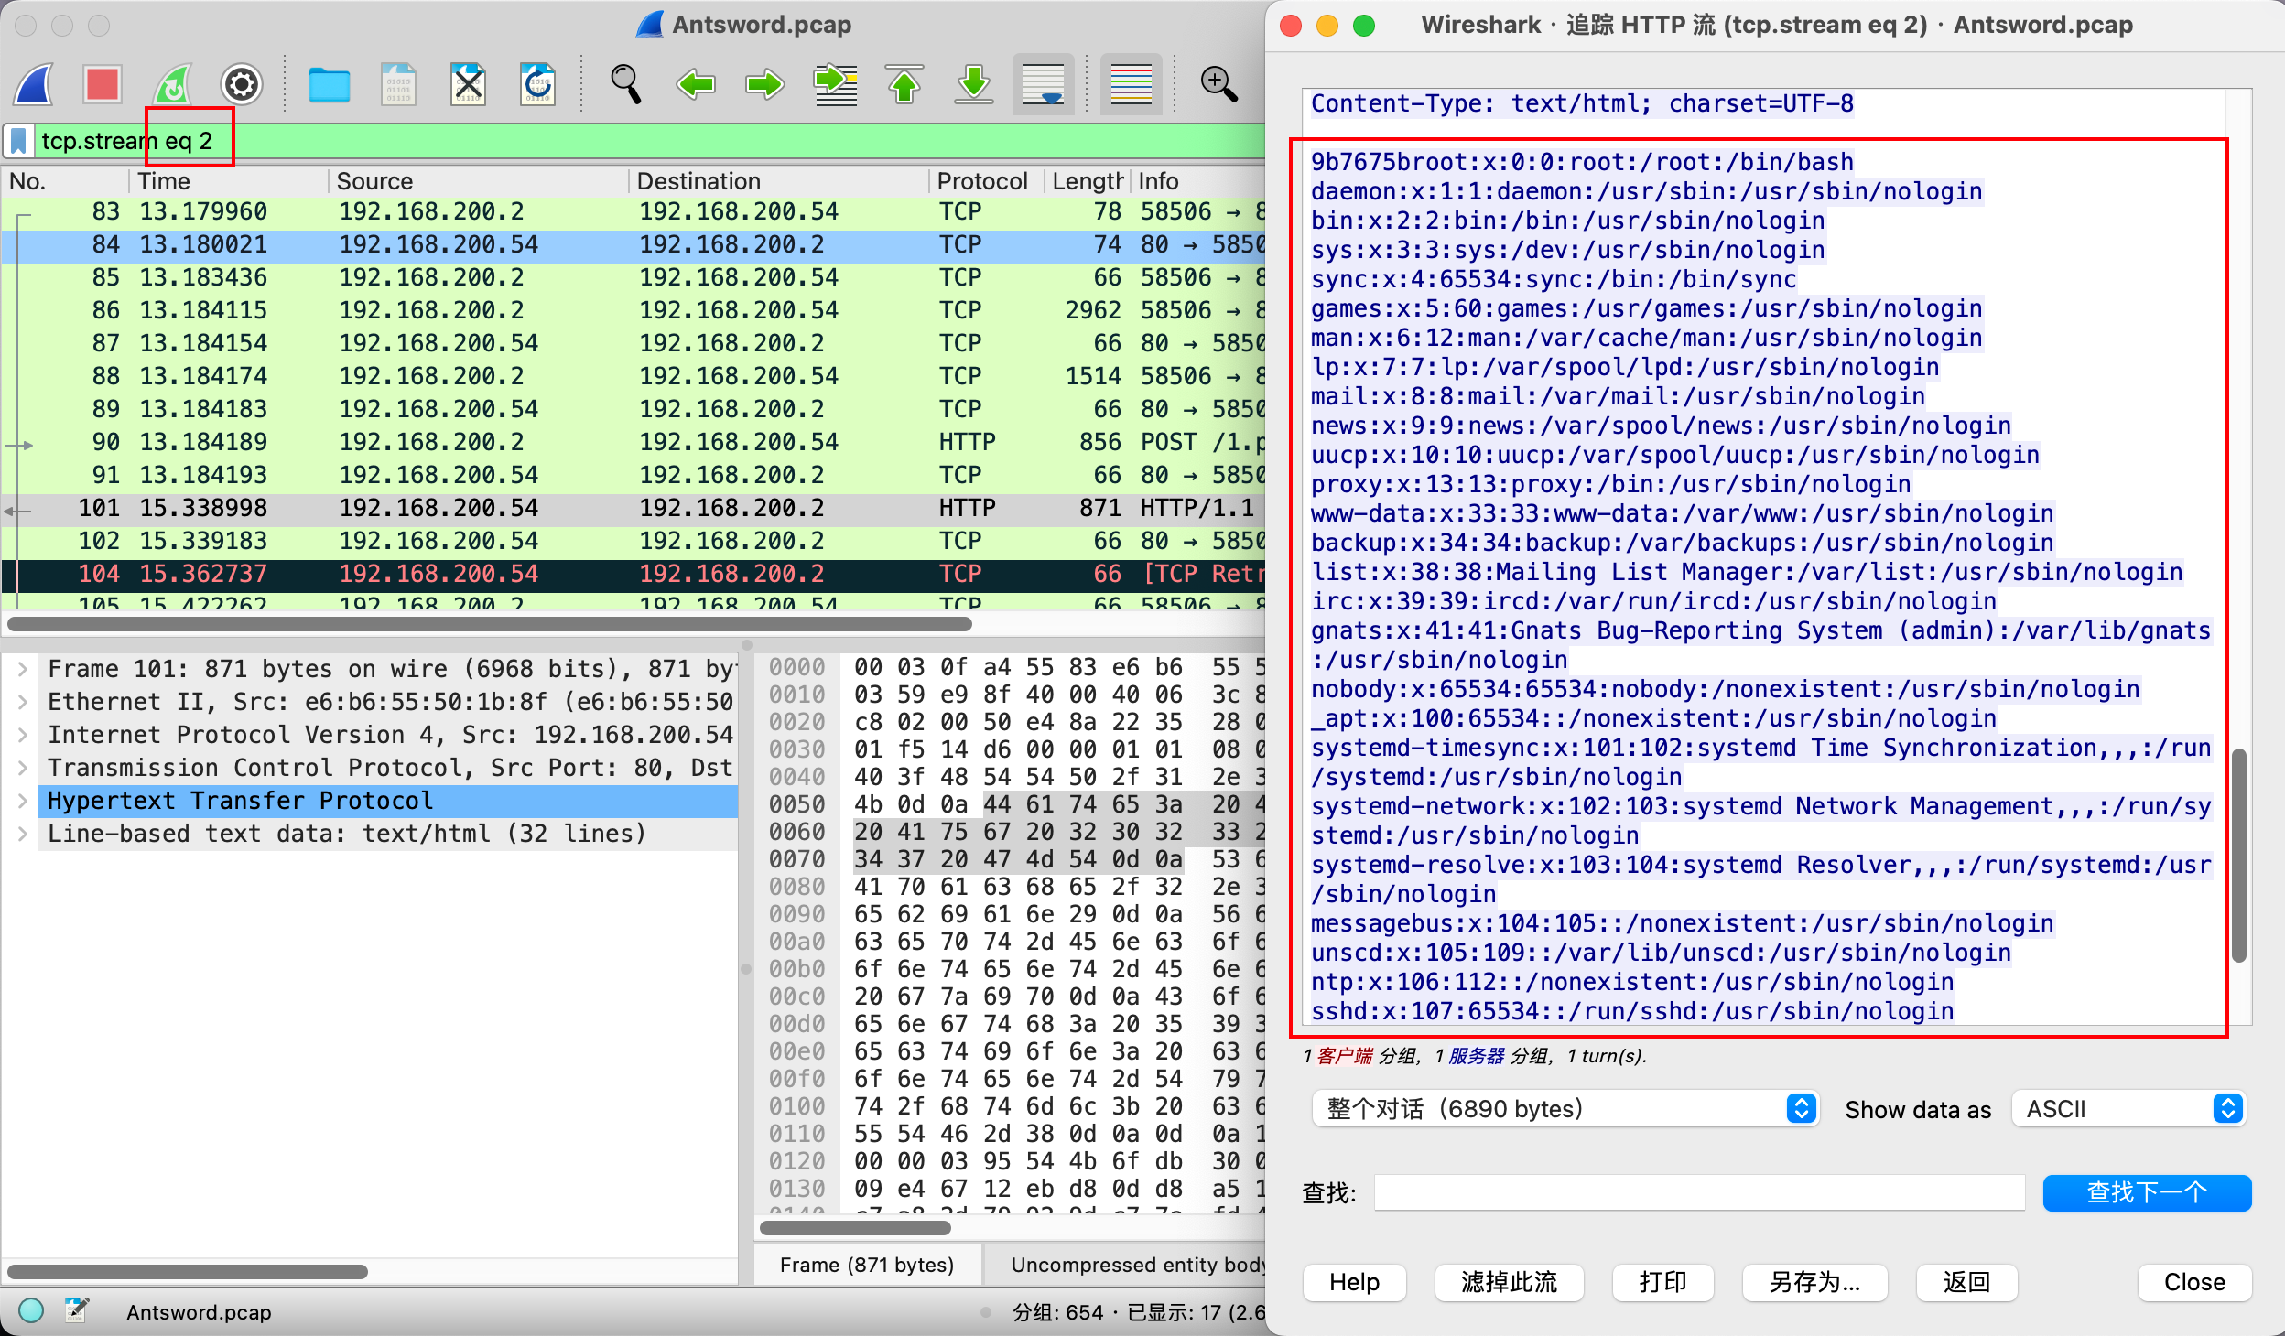This screenshot has width=2285, height=1336.
Task: Click the Help button in stream dialog
Action: (1354, 1282)
